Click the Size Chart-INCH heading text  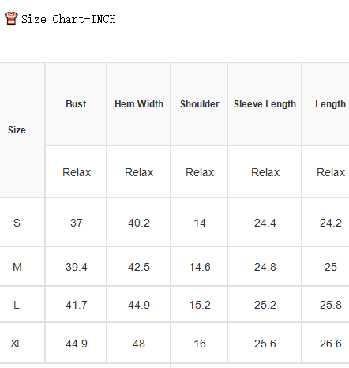pos(69,19)
